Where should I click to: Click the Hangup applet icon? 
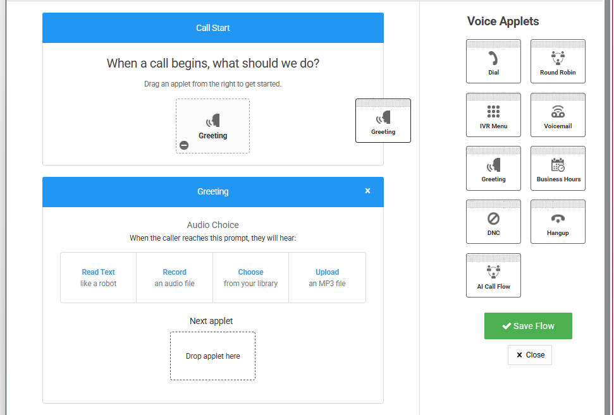coord(558,222)
